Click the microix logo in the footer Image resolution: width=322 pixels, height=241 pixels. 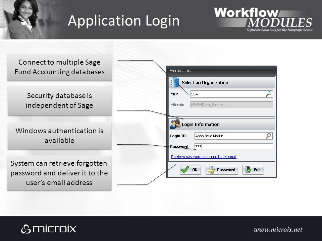(49, 229)
